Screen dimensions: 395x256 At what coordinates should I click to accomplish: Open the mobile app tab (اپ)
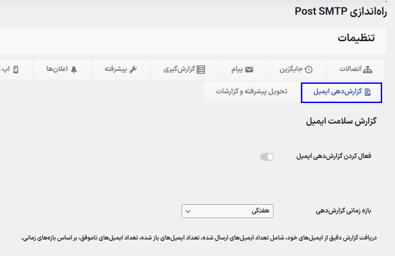point(16,70)
